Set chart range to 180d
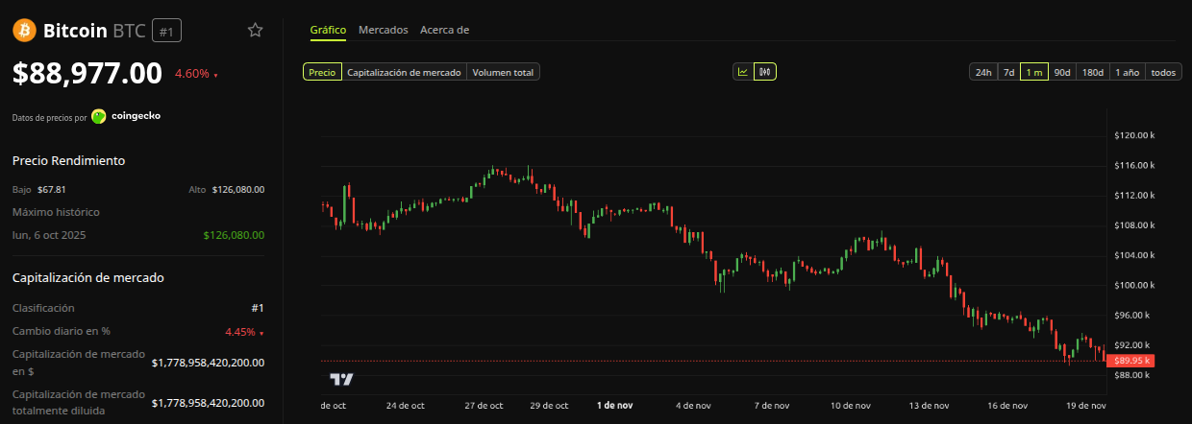Viewport: 1192px width, 424px height. [1093, 72]
